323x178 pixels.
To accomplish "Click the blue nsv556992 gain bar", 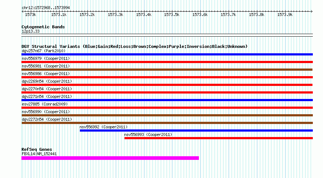I will pyautogui.click(x=196, y=131).
